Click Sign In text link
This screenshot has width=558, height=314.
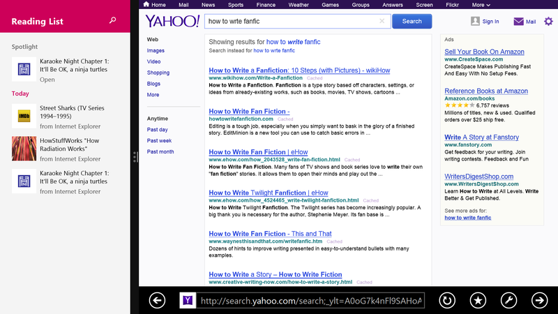(490, 22)
